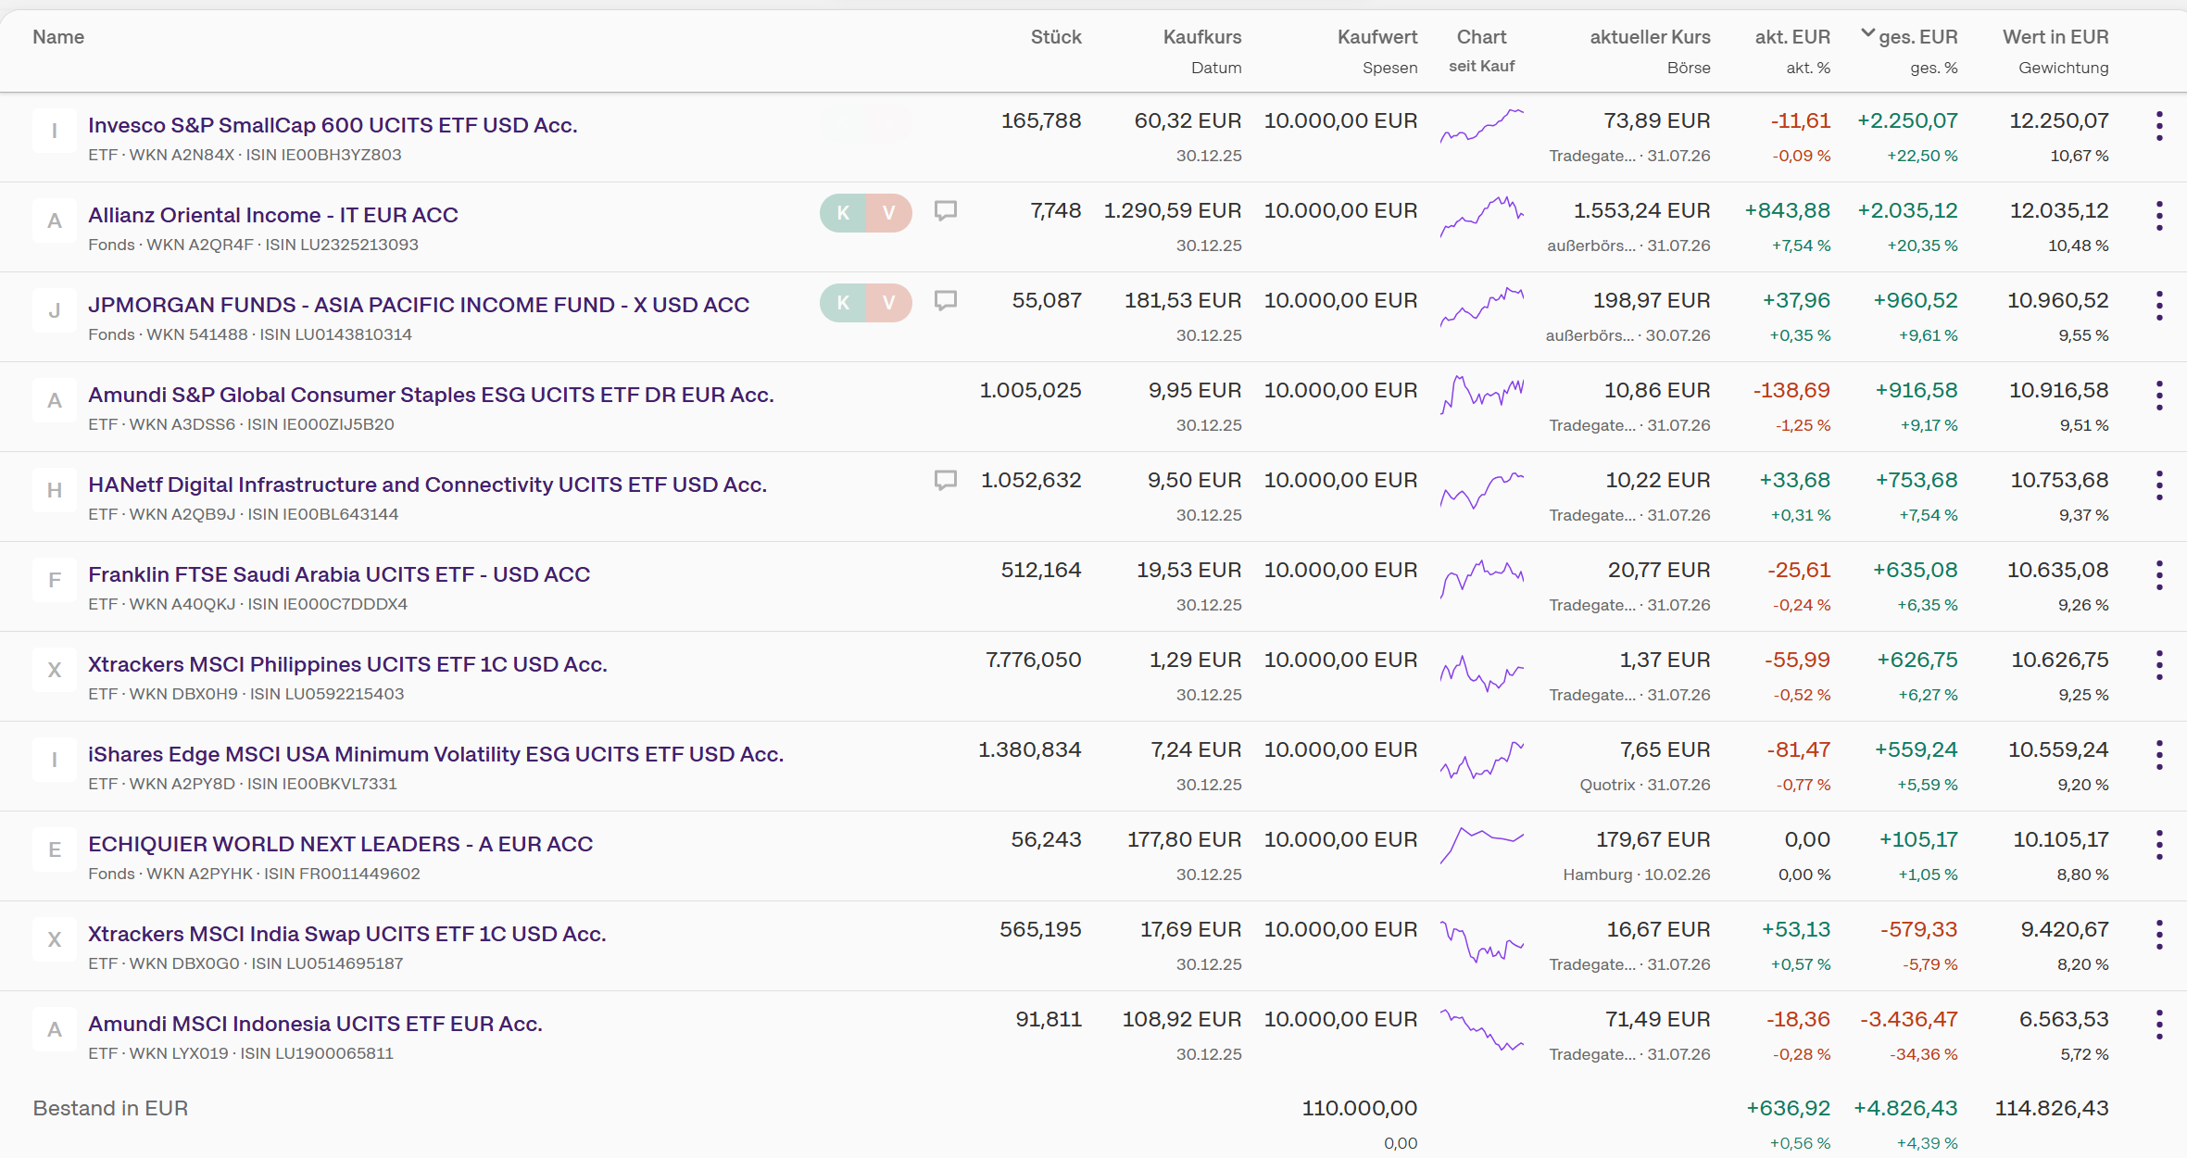This screenshot has height=1158, width=2187.
Task: Open the Xtrackers MSCI Philippines UCITS ETF link
Action: click(x=347, y=664)
